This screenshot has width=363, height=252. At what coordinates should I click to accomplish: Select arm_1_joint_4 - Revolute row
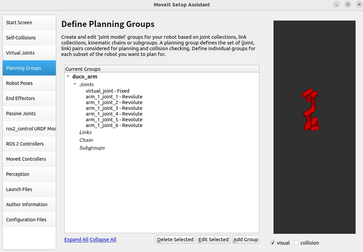point(114,114)
